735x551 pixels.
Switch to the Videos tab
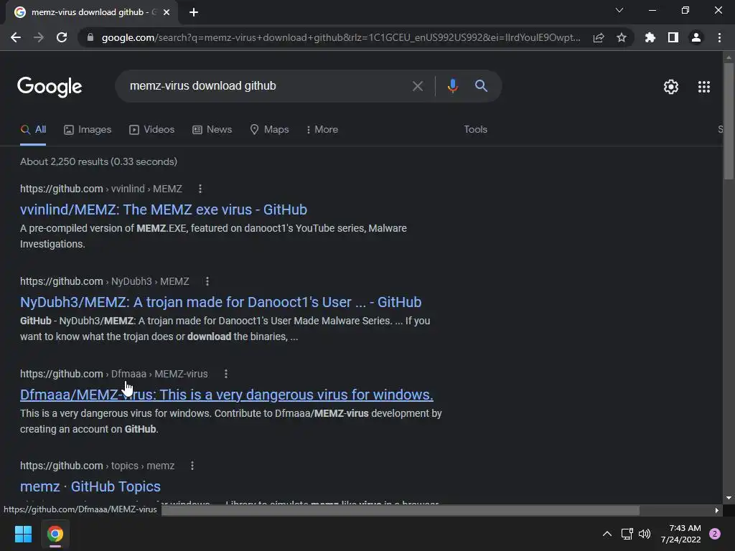[152, 129]
